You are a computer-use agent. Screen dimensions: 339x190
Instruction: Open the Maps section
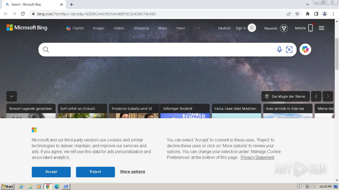(163, 28)
